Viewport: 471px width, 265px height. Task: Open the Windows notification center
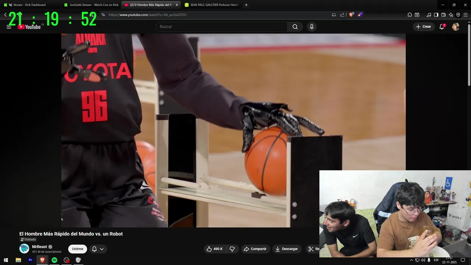click(463, 260)
